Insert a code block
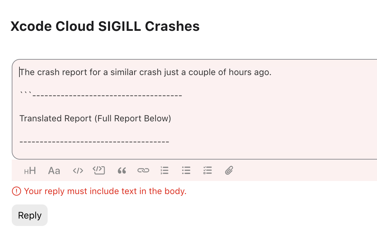 click(99, 171)
